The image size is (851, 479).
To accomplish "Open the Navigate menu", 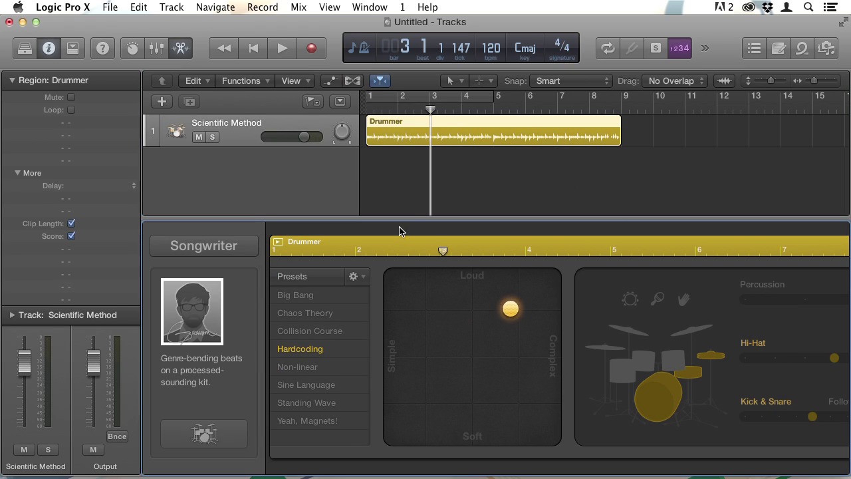I will pos(215,7).
